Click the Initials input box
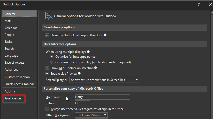213x119 pixels. 82,103
